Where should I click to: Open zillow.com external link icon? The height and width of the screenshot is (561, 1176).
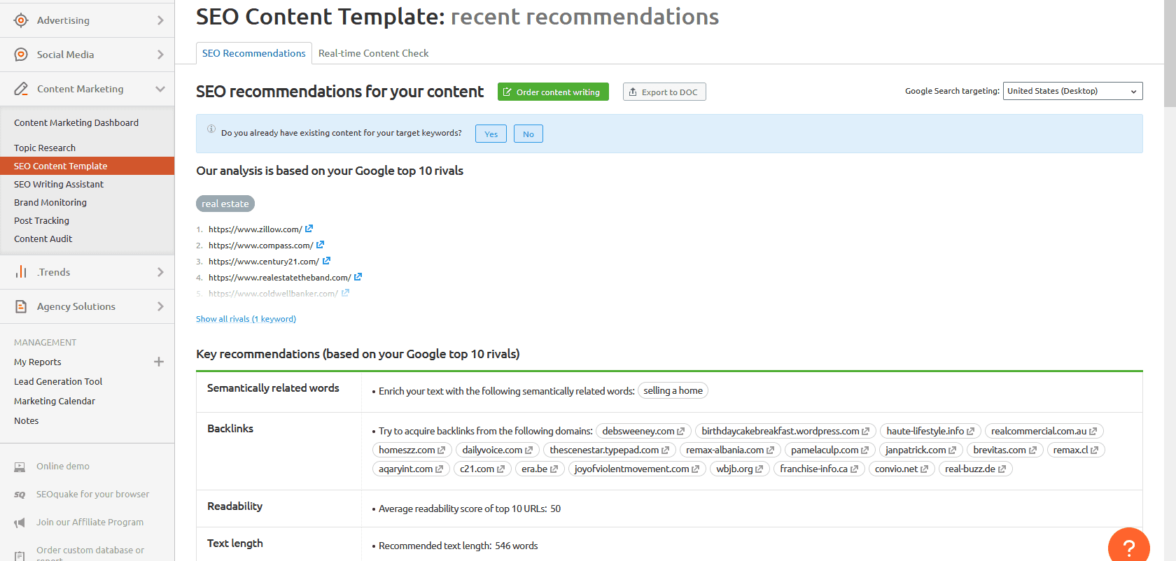tap(309, 229)
